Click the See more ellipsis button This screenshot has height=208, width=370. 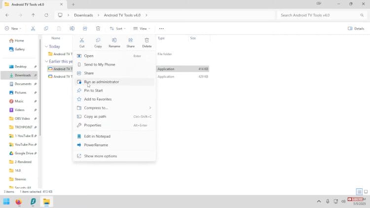[161, 29]
